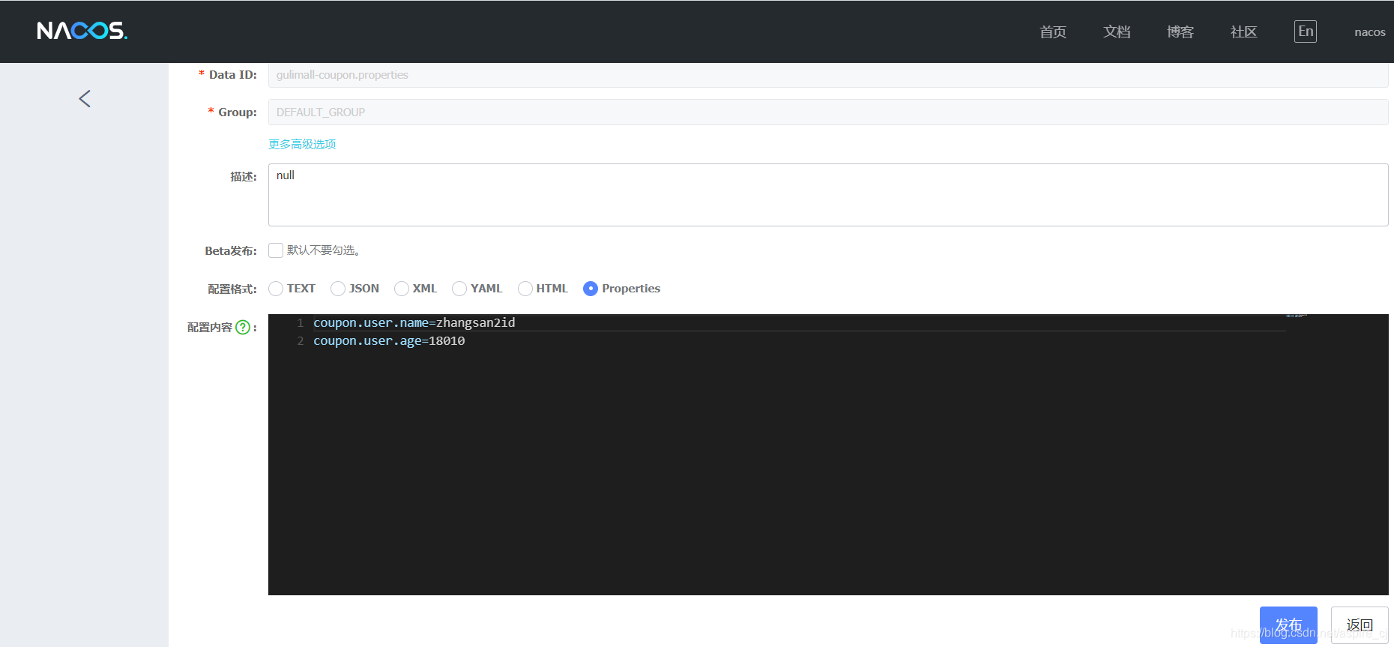Click the Nacos logo
Screen dimensions: 1394x647
click(x=82, y=31)
